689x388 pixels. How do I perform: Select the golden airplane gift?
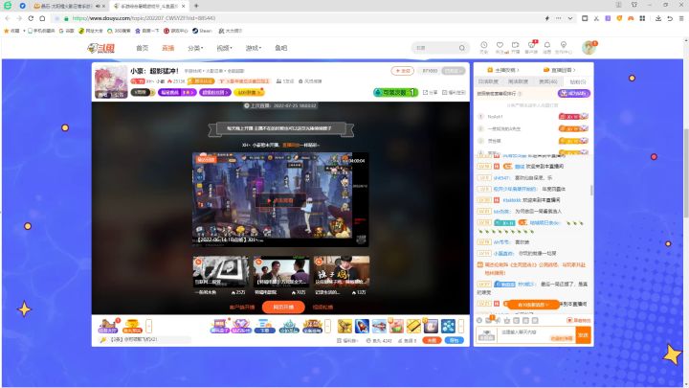[x=344, y=326]
